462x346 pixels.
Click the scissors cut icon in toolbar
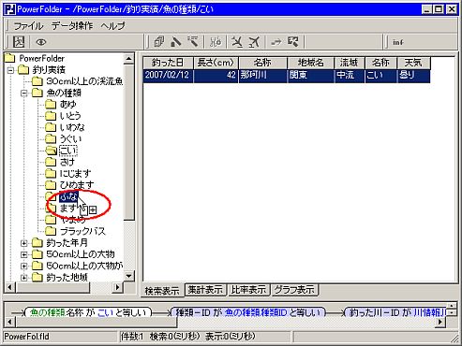point(216,42)
